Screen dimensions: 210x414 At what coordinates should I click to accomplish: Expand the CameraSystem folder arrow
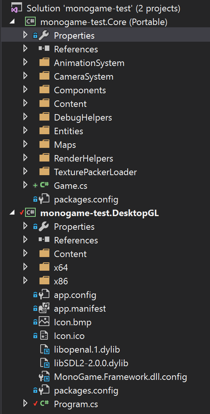click(25, 77)
